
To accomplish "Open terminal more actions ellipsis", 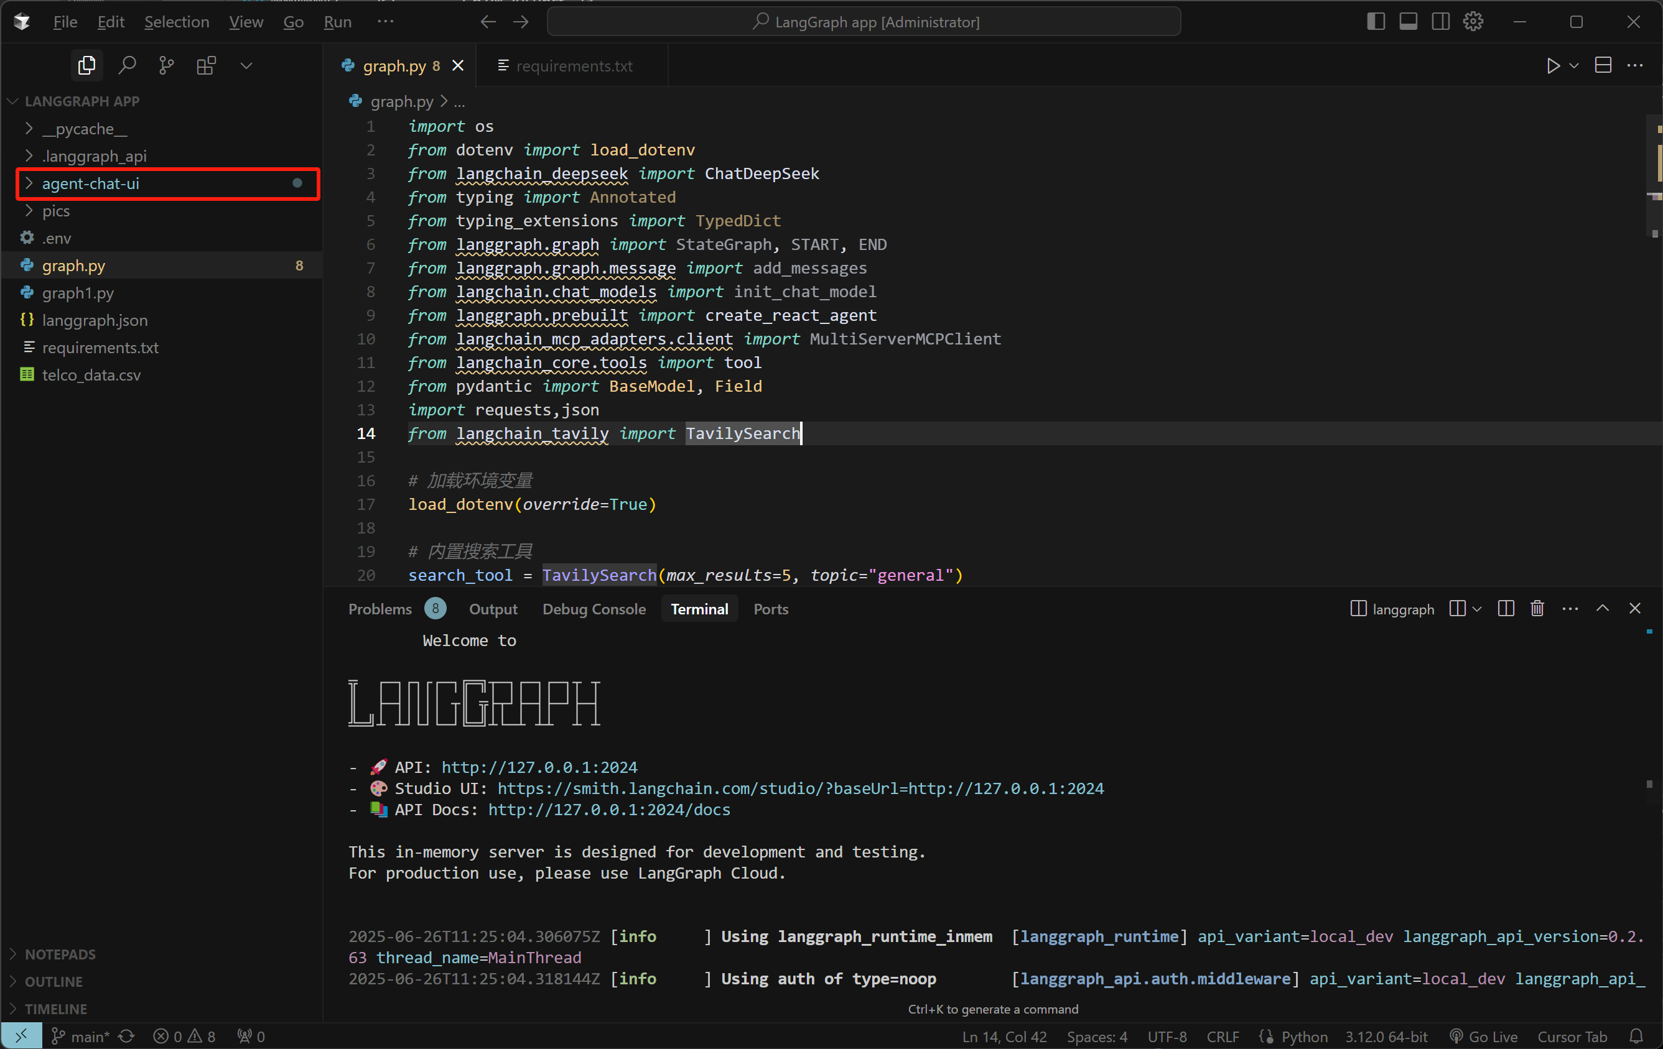I will (1570, 609).
